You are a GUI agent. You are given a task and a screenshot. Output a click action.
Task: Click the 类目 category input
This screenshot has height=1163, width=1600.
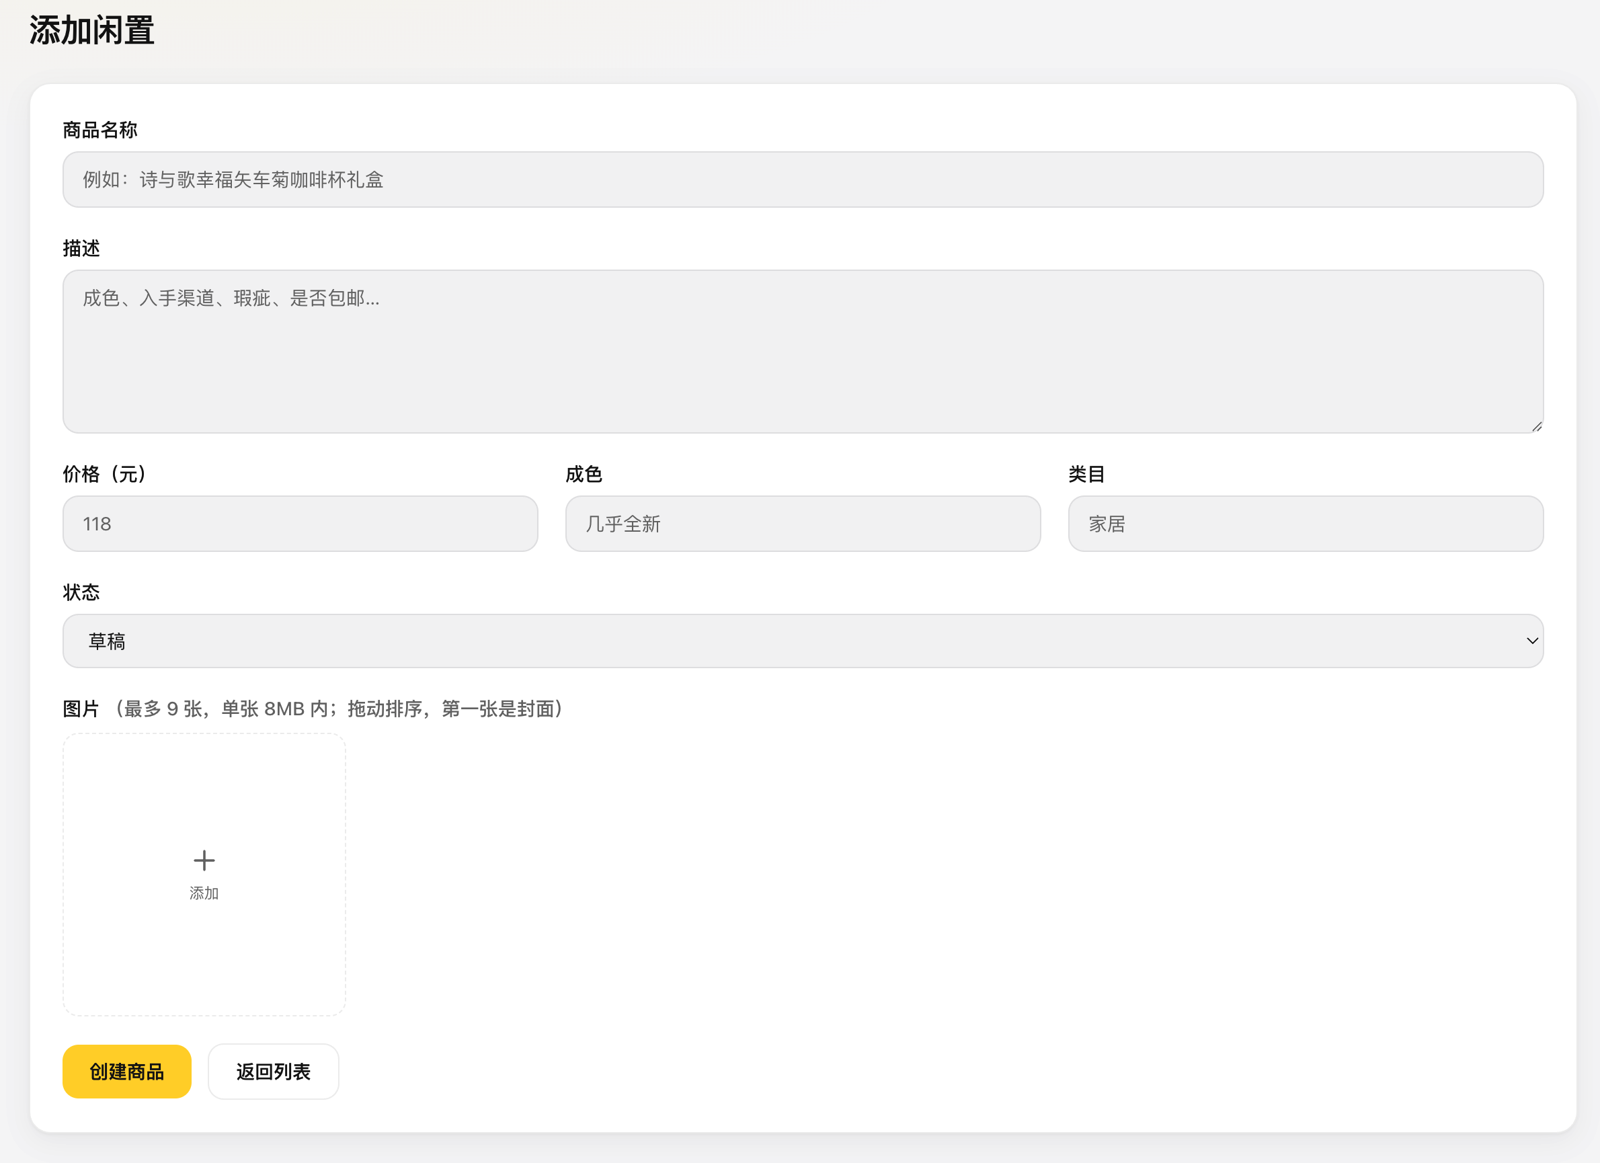[x=1306, y=523]
